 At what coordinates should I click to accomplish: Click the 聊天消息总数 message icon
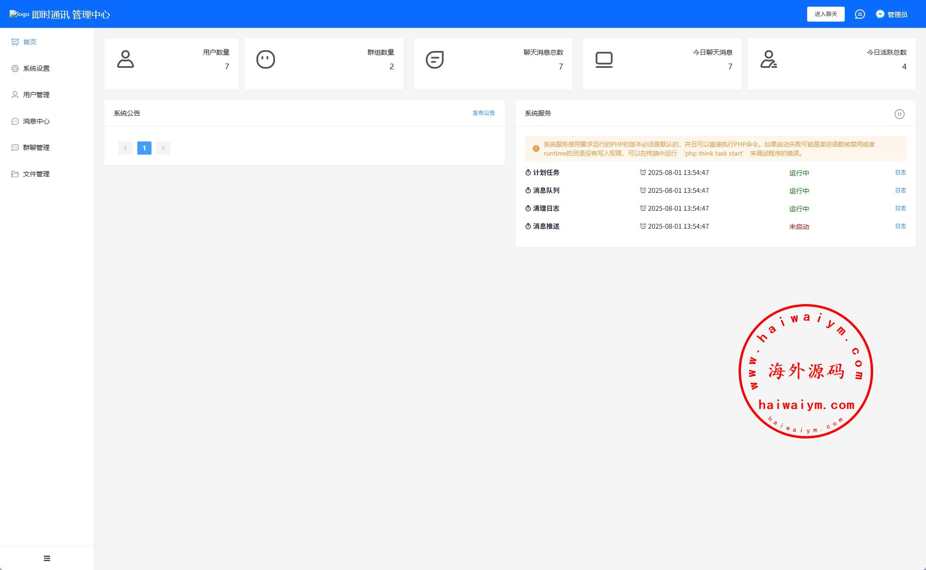(435, 59)
